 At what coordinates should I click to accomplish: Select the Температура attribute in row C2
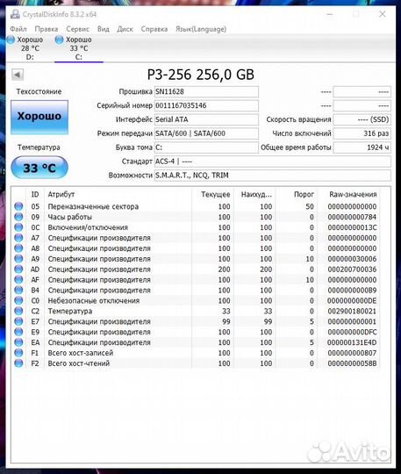[70, 312]
